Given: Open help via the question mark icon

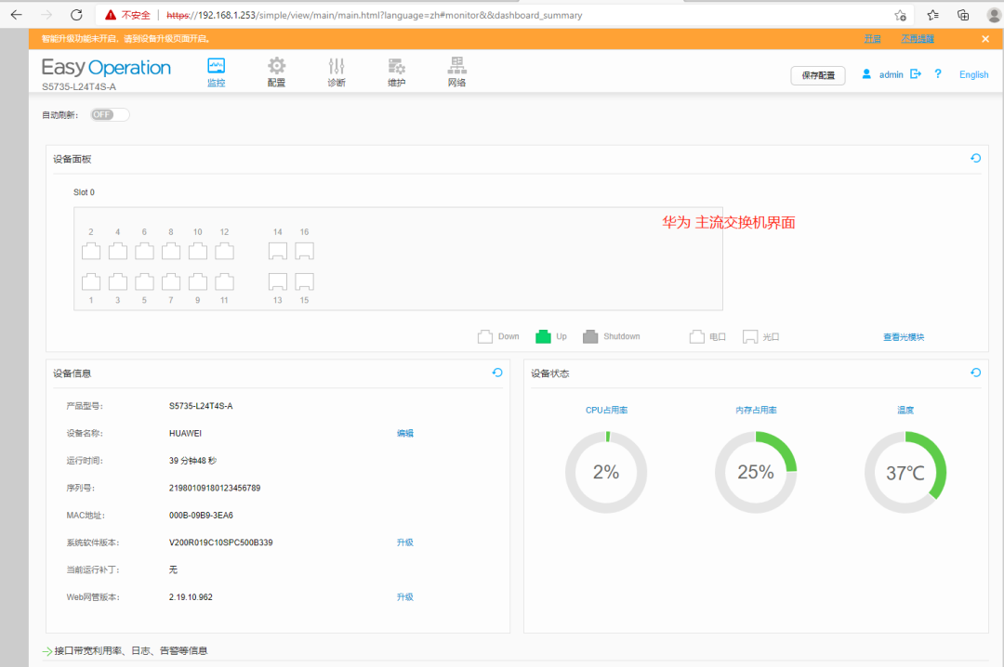Looking at the screenshot, I should click(938, 74).
